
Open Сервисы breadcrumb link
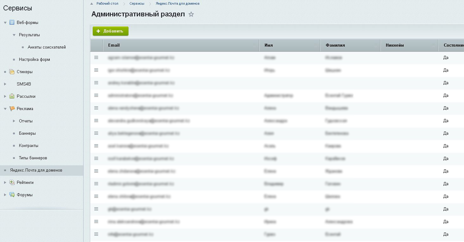tap(137, 4)
